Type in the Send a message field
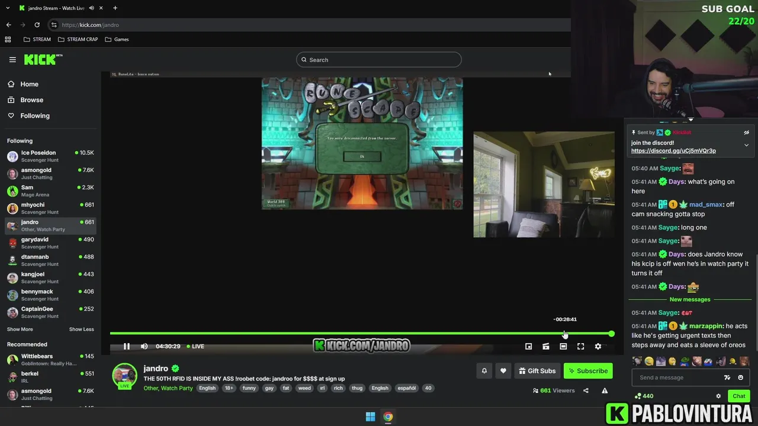Image resolution: width=758 pixels, height=426 pixels. point(675,377)
